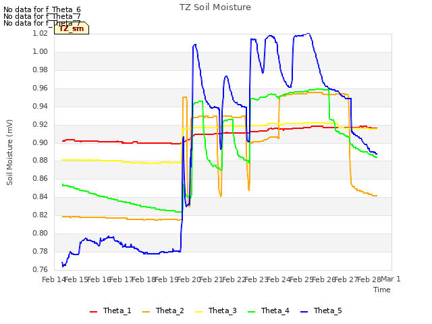Viewport: 432px width, 324px height.
Task: Click the Soil Moisture (mV) axis label
Action: pos(9,153)
